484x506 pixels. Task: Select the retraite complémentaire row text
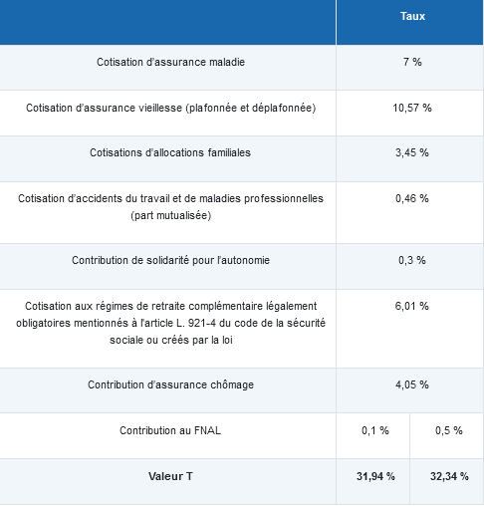[170, 323]
